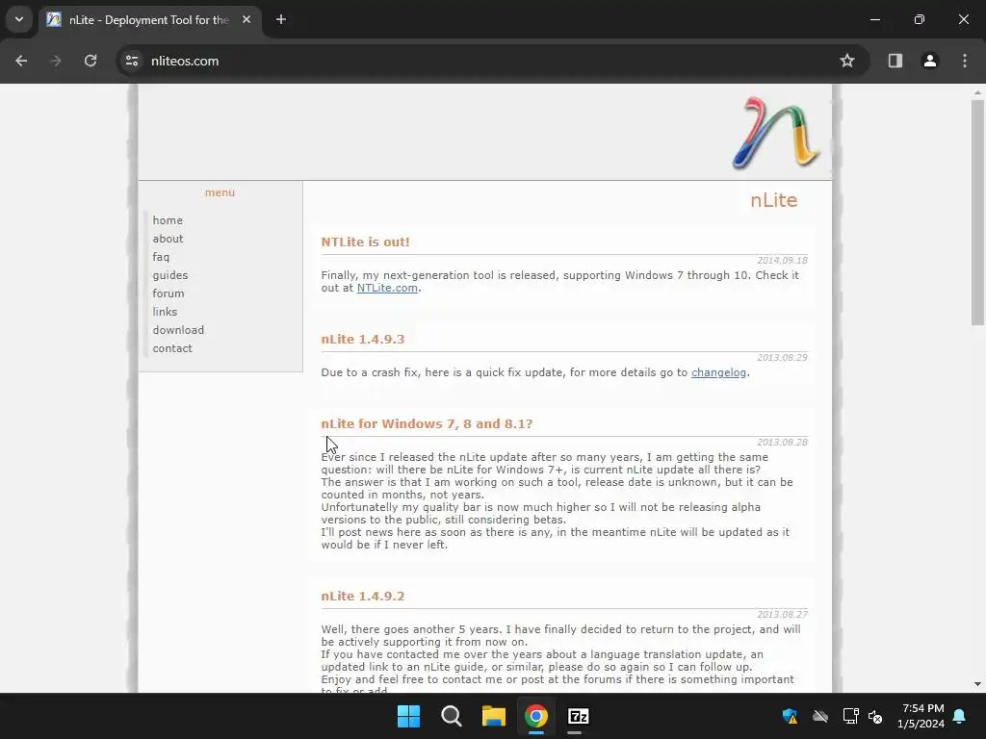The height and width of the screenshot is (739, 986).
Task: Open the links menu entry
Action: pyautogui.click(x=165, y=312)
